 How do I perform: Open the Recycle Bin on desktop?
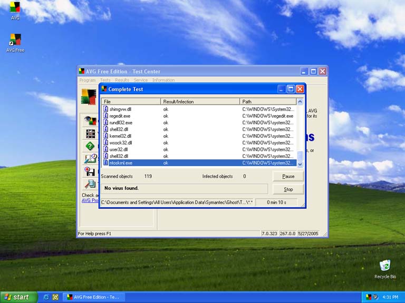[385, 266]
